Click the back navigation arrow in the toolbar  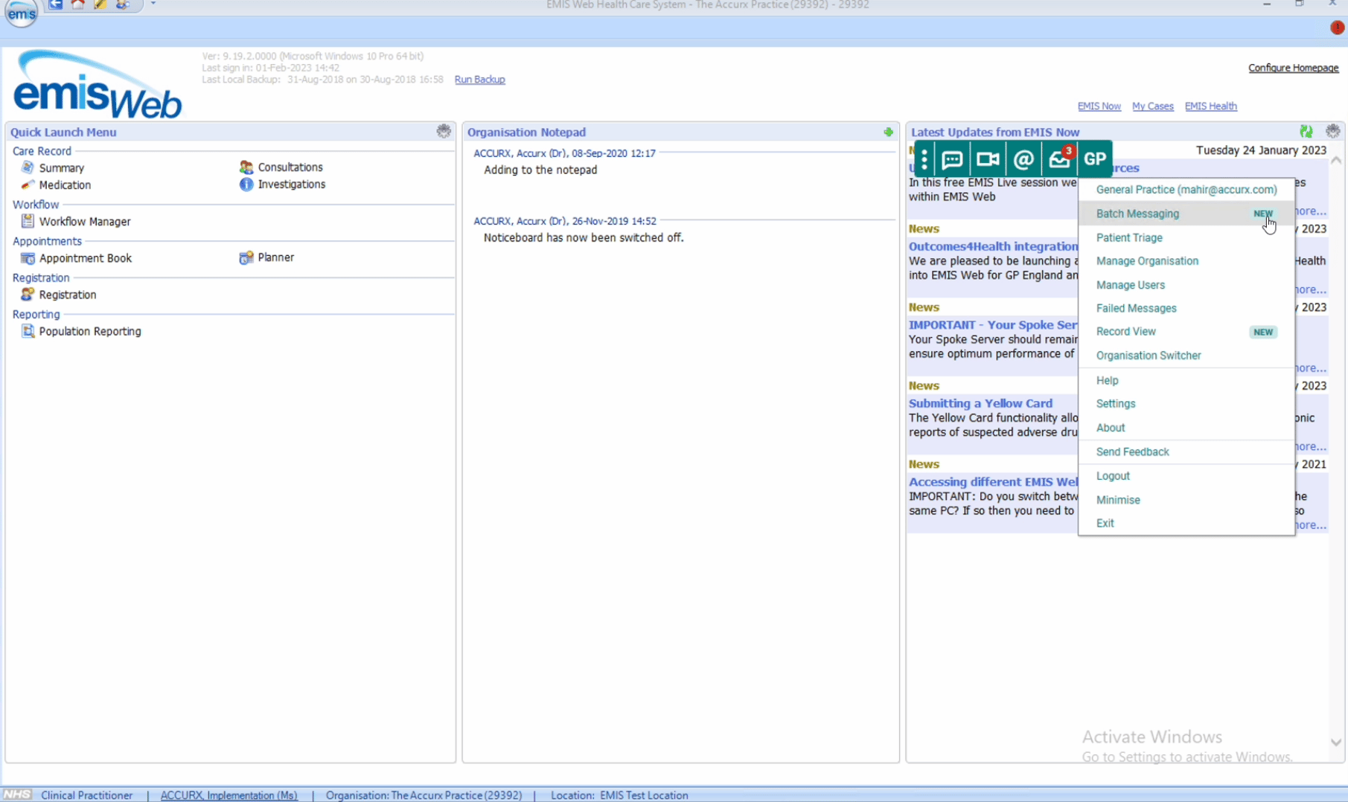[x=54, y=4]
